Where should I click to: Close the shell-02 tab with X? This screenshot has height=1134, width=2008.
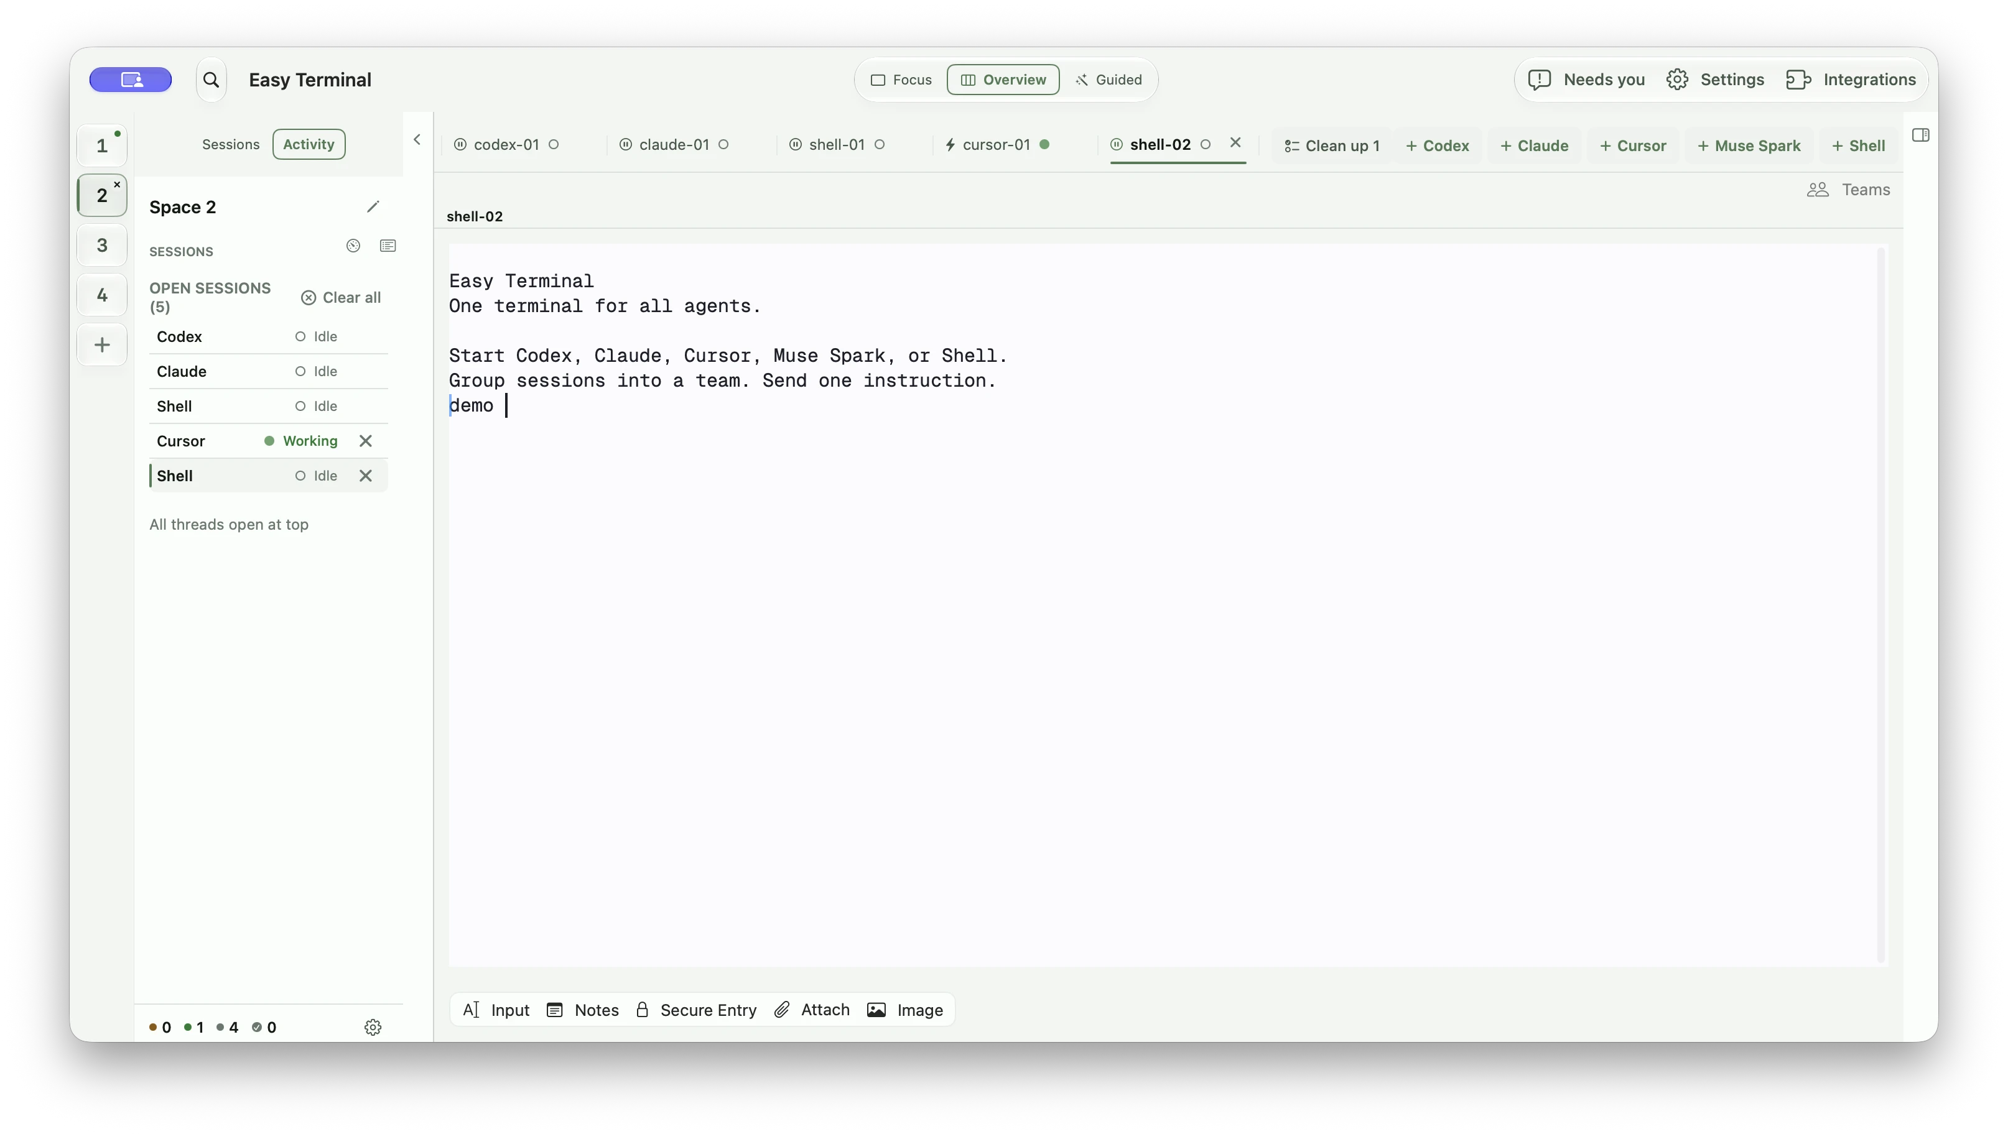1235,142
